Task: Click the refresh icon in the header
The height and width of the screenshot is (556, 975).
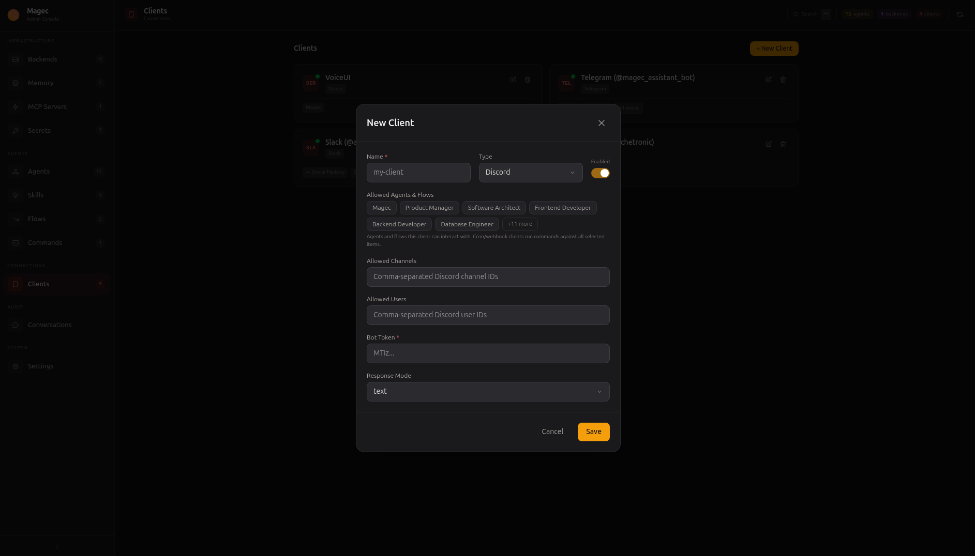Action: click(x=960, y=14)
